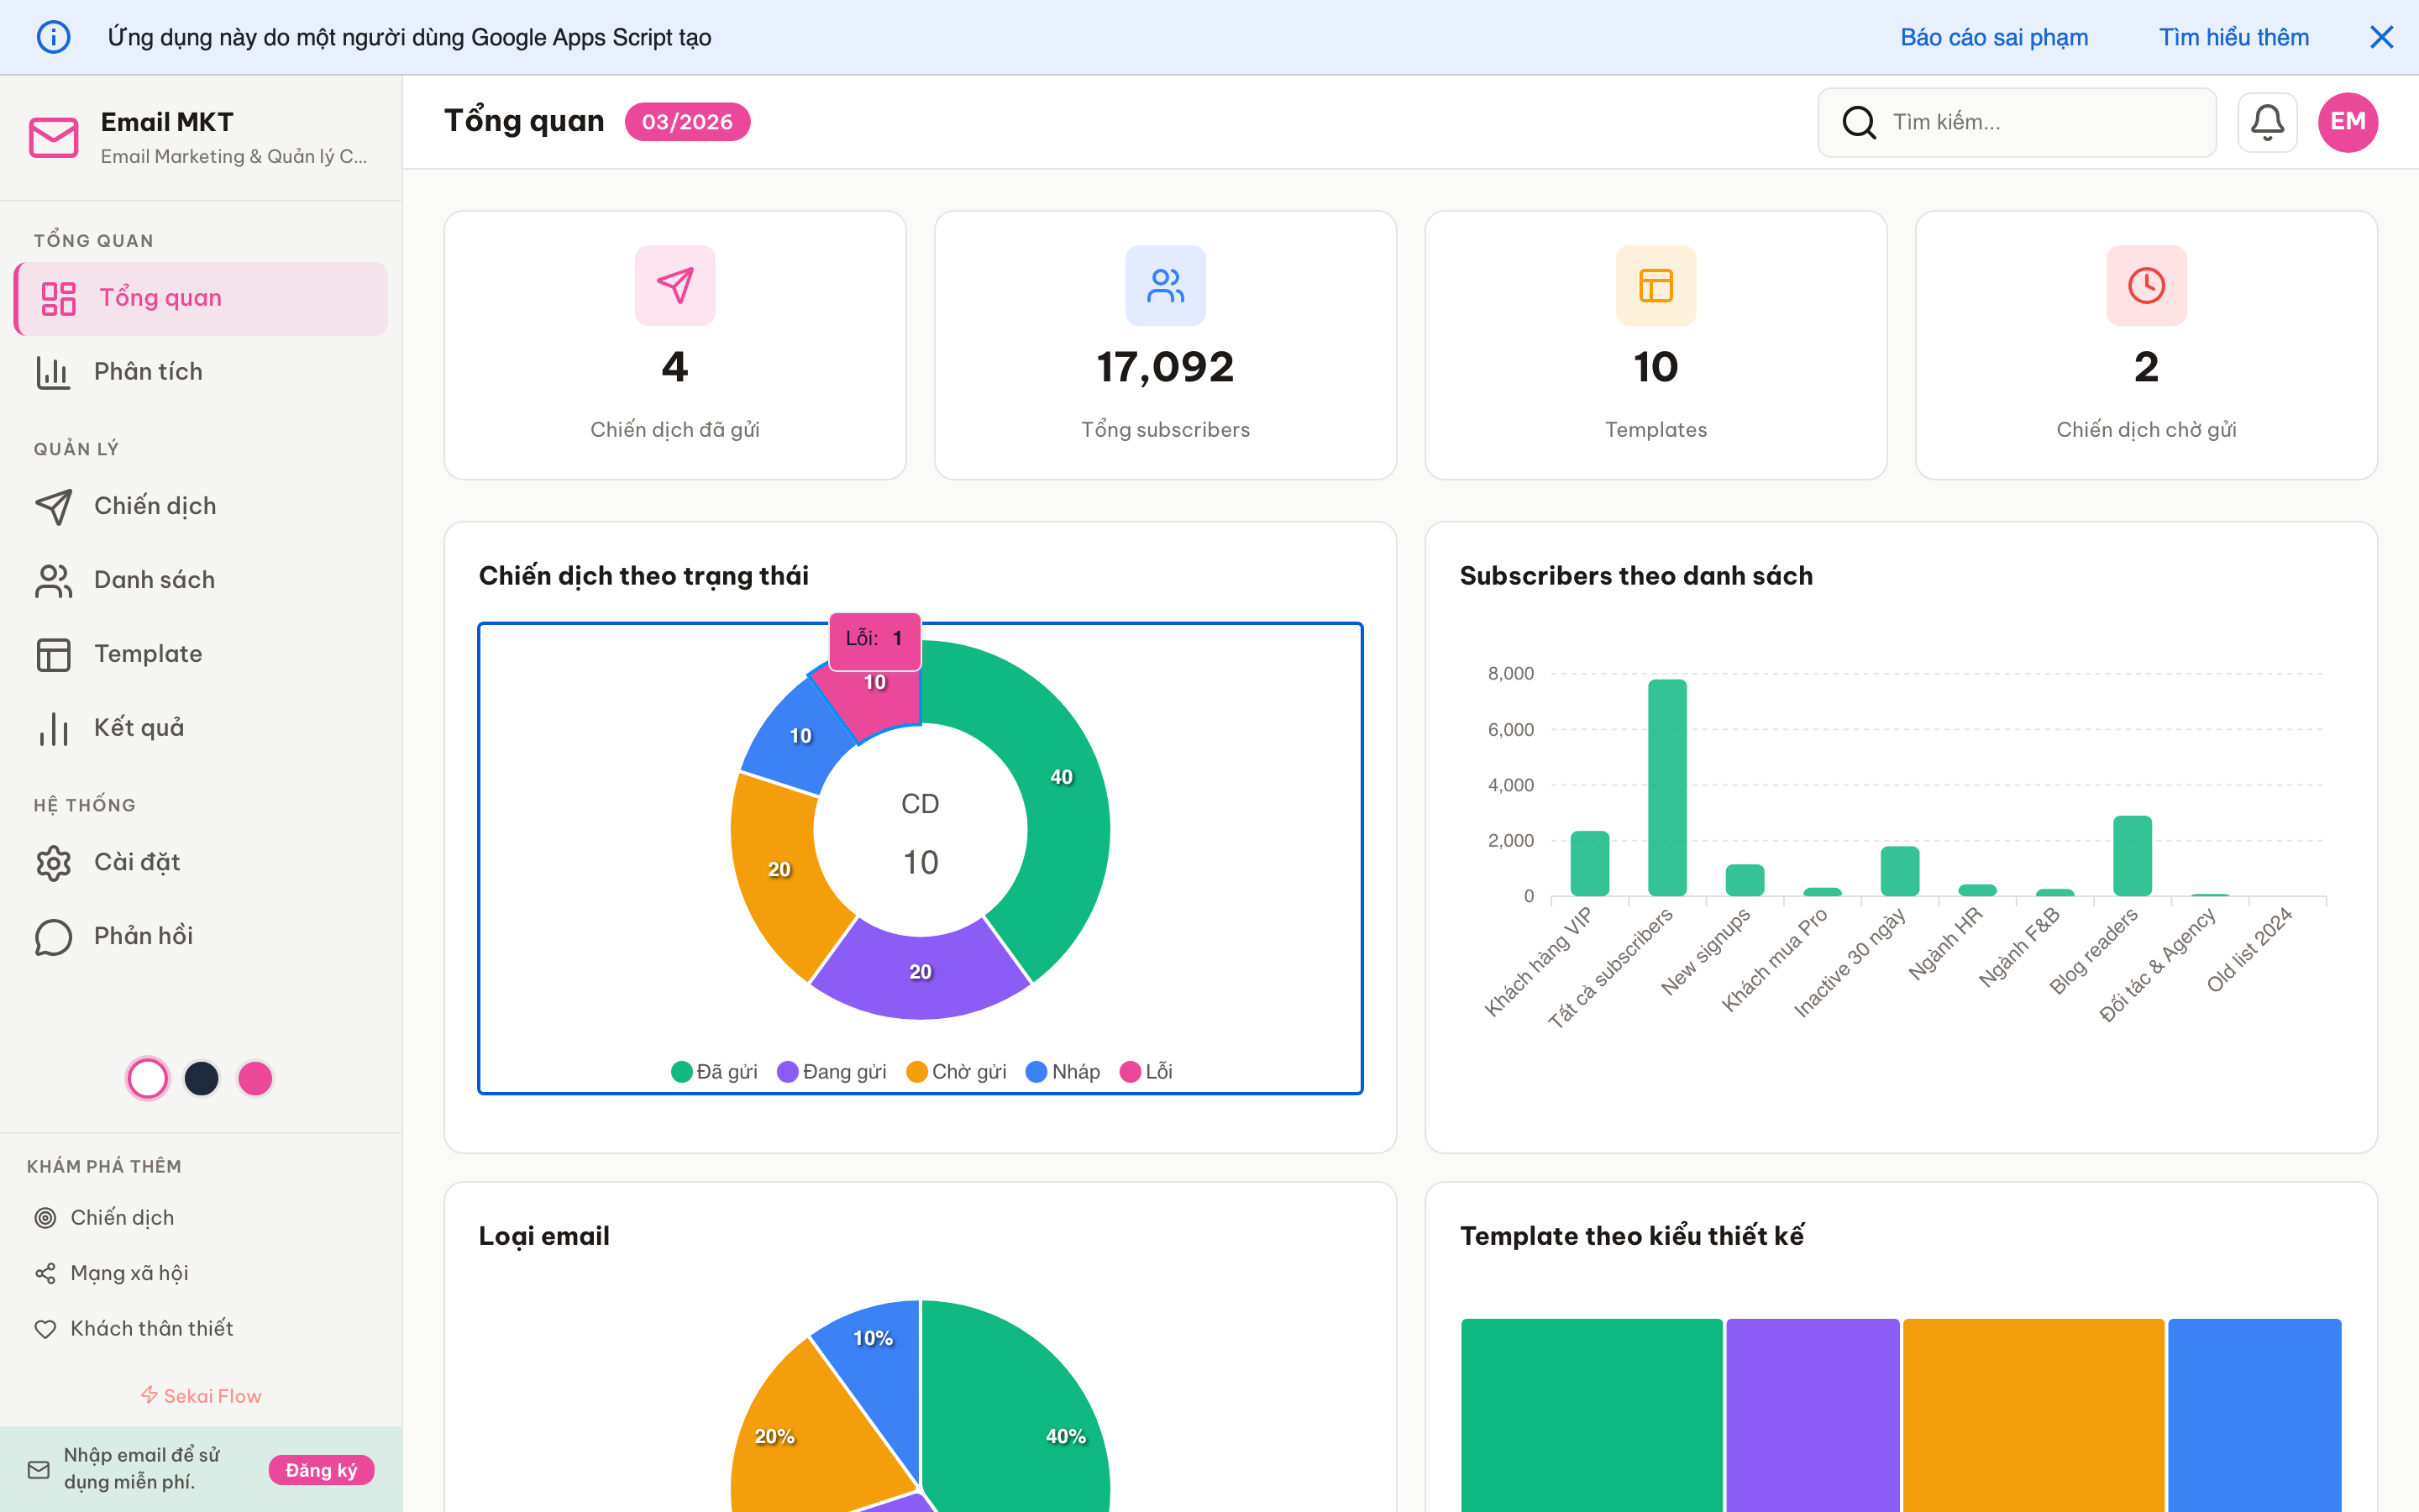
Task: Toggle Nháp in the chart legend
Action: click(1063, 1071)
